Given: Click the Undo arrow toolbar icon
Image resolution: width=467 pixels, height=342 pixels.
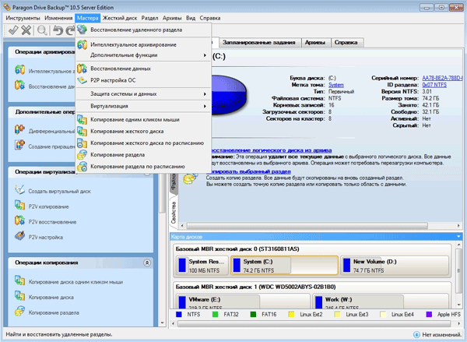Looking at the screenshot, I should [x=58, y=30].
